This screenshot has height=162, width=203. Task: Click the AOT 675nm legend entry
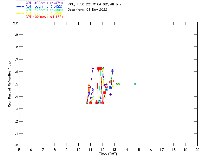[x=40, y=10]
